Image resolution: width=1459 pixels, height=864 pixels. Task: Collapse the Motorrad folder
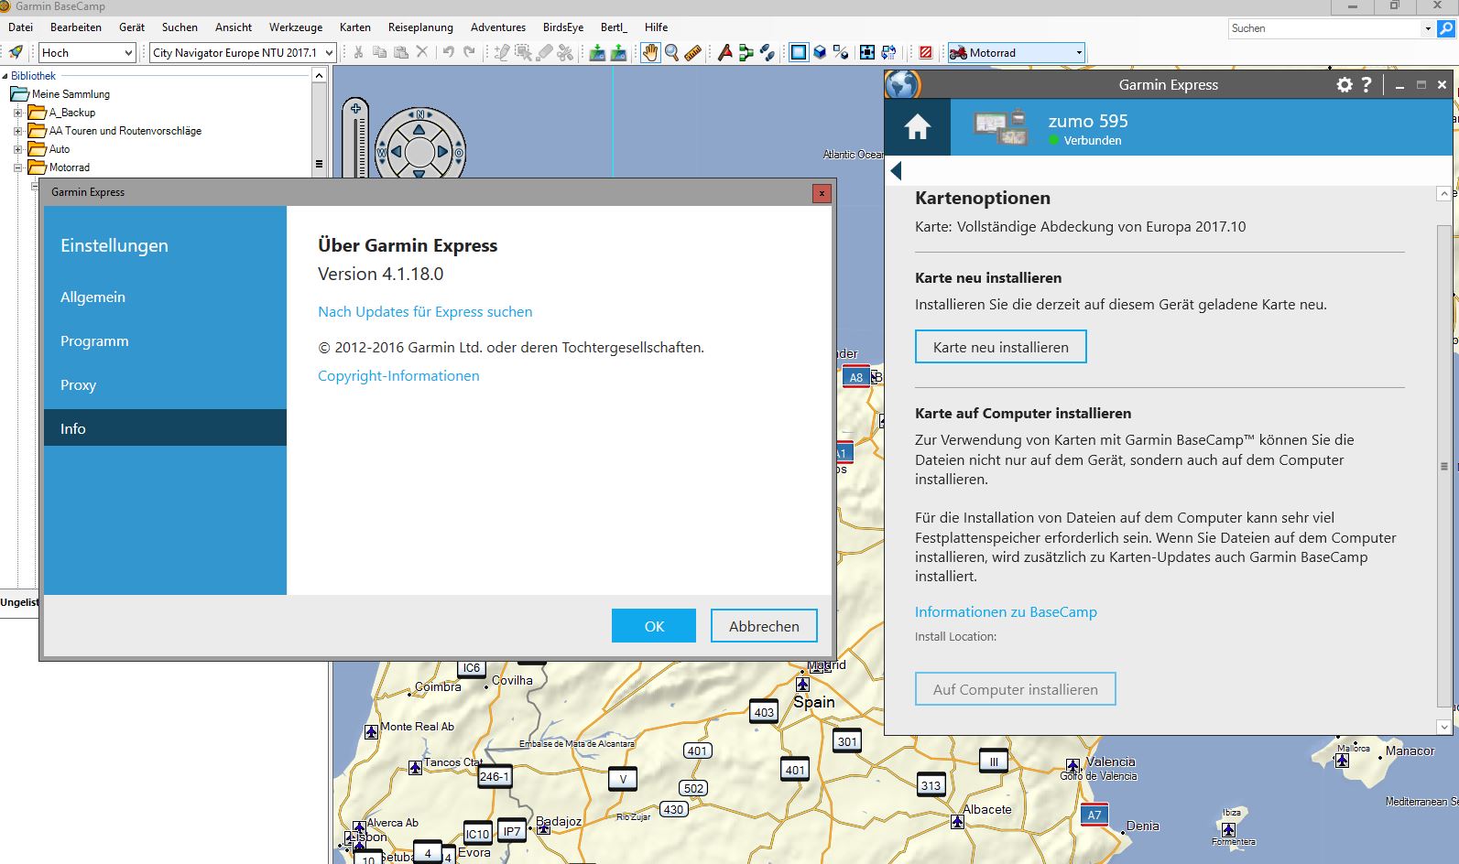coord(17,167)
